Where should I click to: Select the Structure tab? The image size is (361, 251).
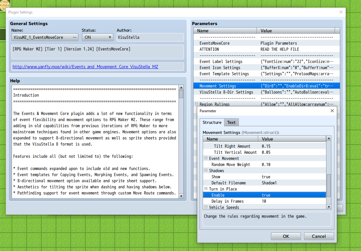212,122
